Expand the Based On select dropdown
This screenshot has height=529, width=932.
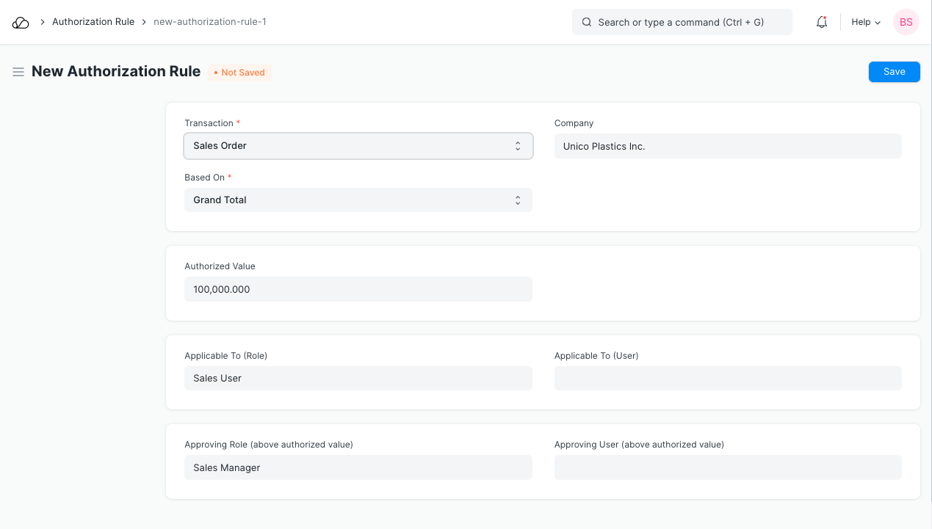358,200
